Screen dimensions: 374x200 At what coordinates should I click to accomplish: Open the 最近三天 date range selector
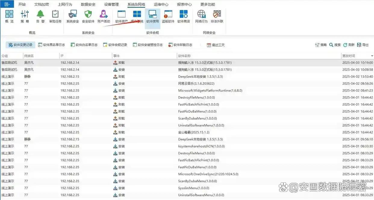coord(216,45)
